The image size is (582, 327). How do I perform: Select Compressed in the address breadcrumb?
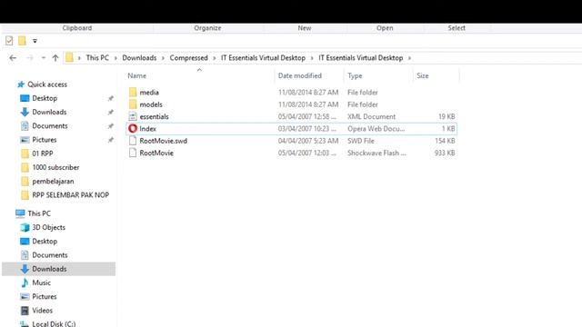[188, 58]
